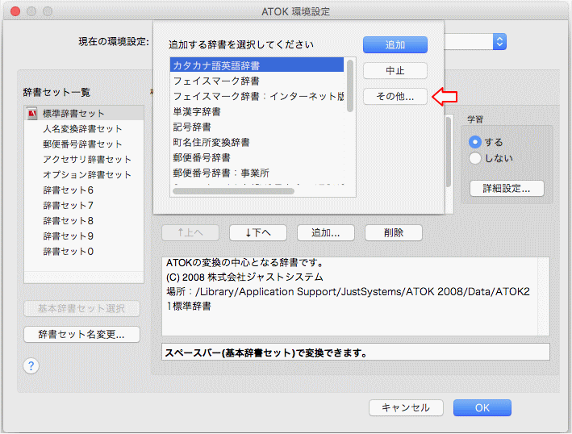Viewport: 572px width, 434px height.
Task: Click 辞書セット名変更... button
Action: click(81, 335)
